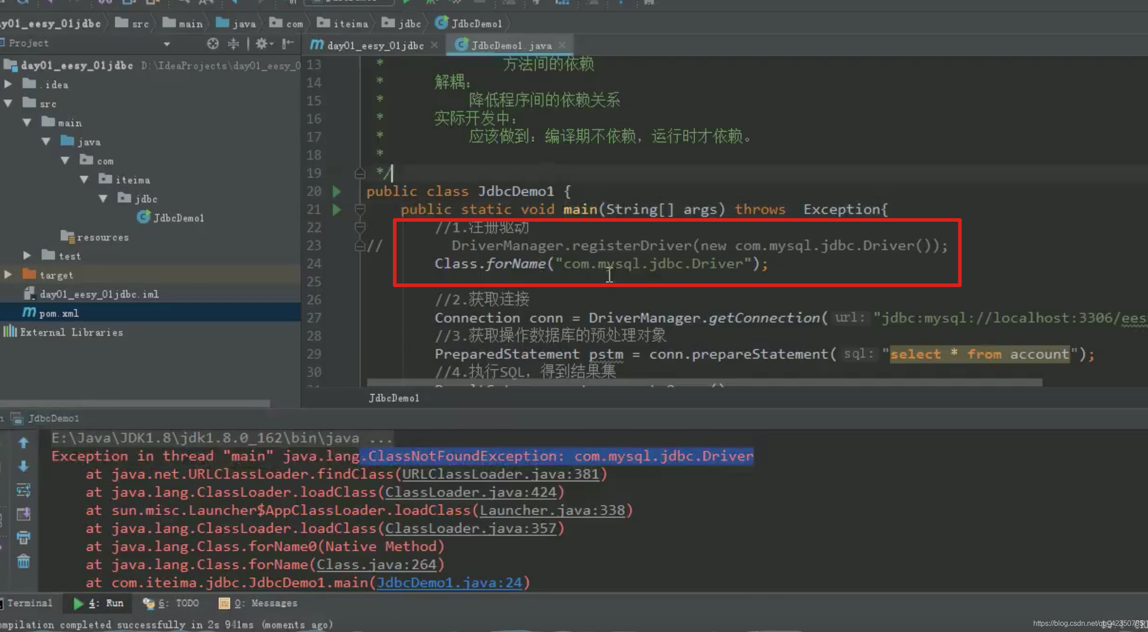Open the 6: TODO tool window tab
This screenshot has height=632, width=1148.
coord(171,603)
